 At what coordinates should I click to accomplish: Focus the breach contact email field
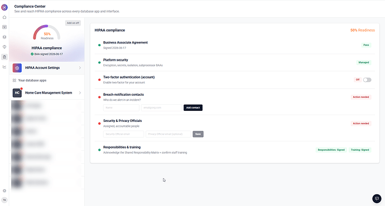(x=162, y=107)
